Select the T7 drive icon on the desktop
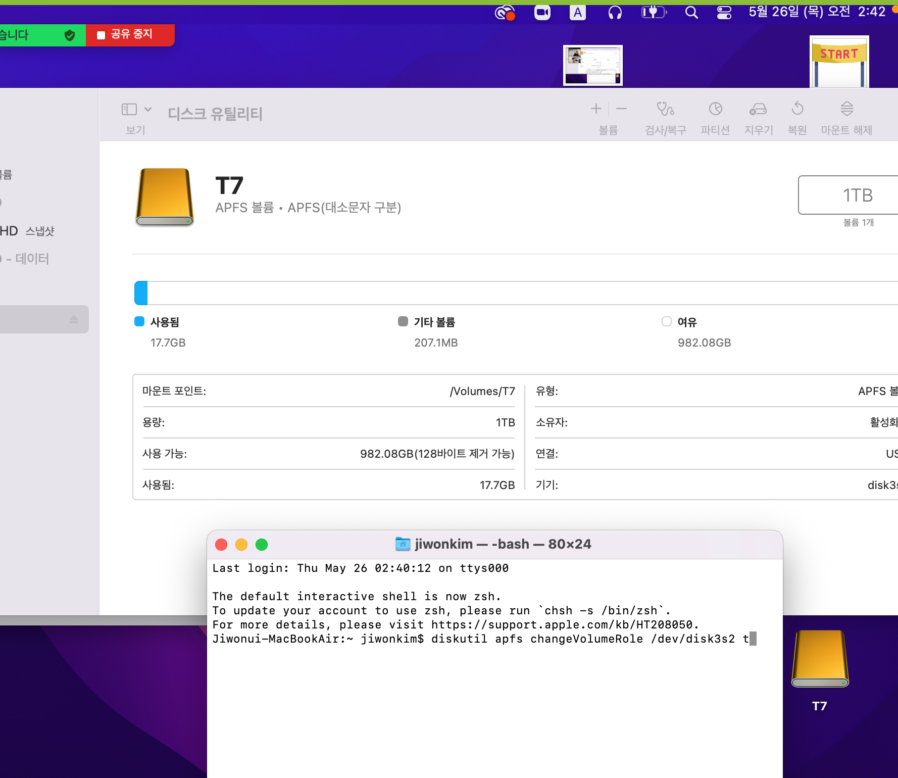 pyautogui.click(x=820, y=659)
